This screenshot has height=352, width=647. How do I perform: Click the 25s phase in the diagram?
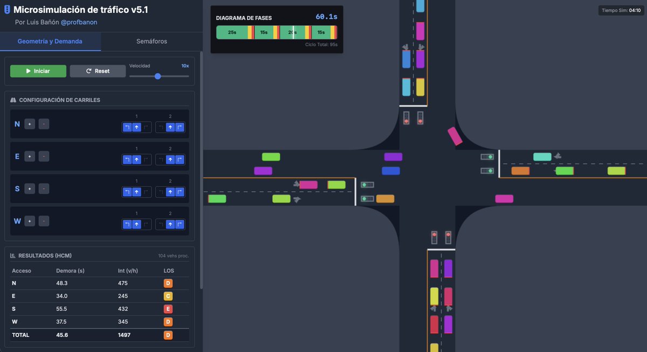[x=232, y=32]
